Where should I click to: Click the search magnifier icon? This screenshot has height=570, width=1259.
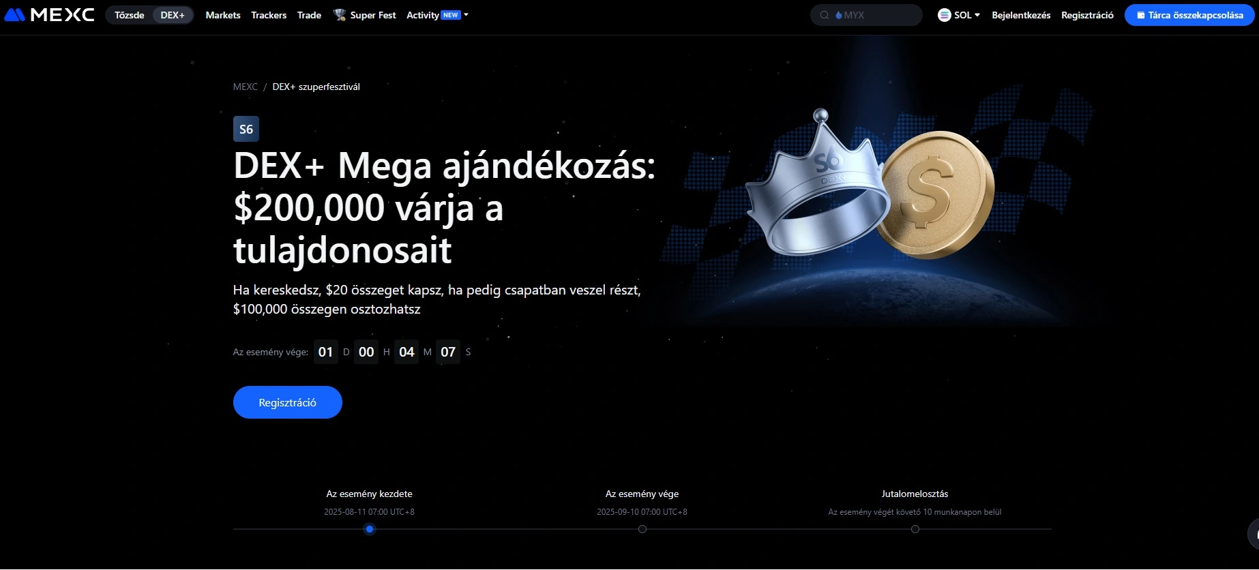coord(825,15)
